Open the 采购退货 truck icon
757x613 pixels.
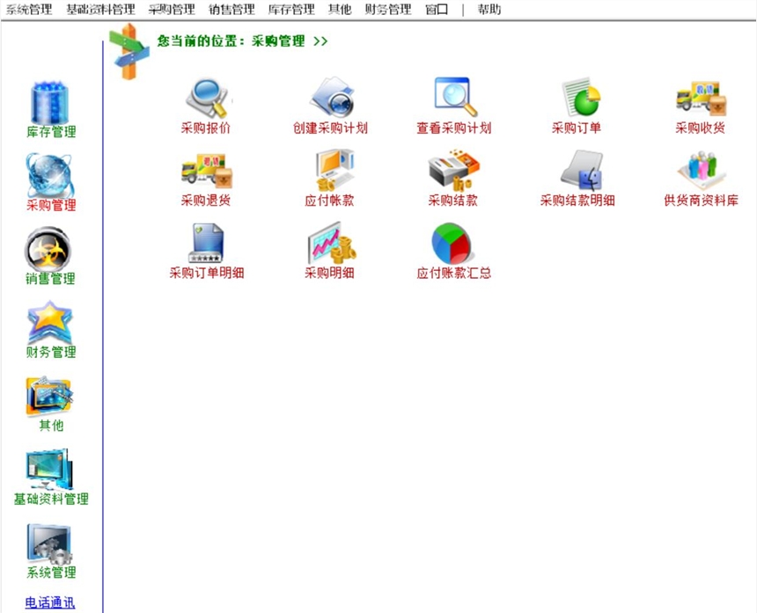pos(207,171)
